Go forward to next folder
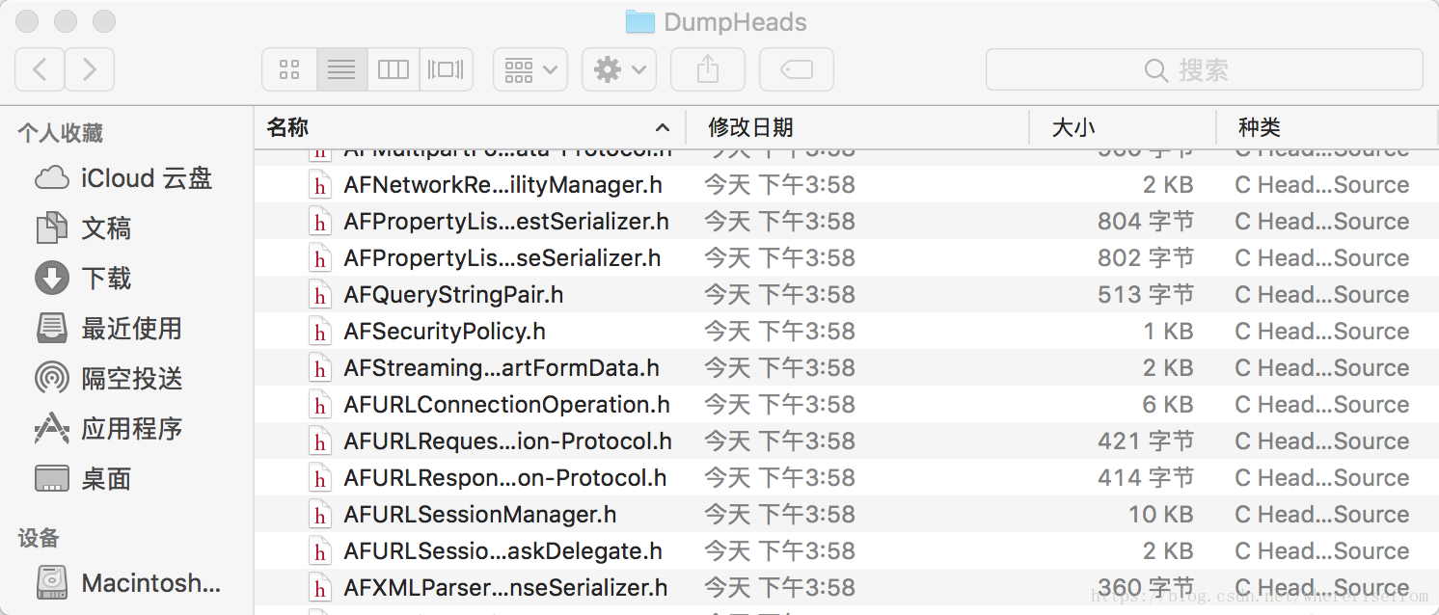Image resolution: width=1439 pixels, height=615 pixels. 90,69
